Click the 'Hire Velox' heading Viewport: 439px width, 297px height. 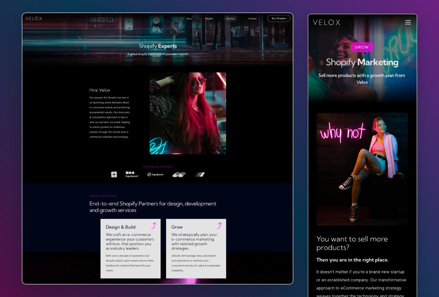[100, 90]
